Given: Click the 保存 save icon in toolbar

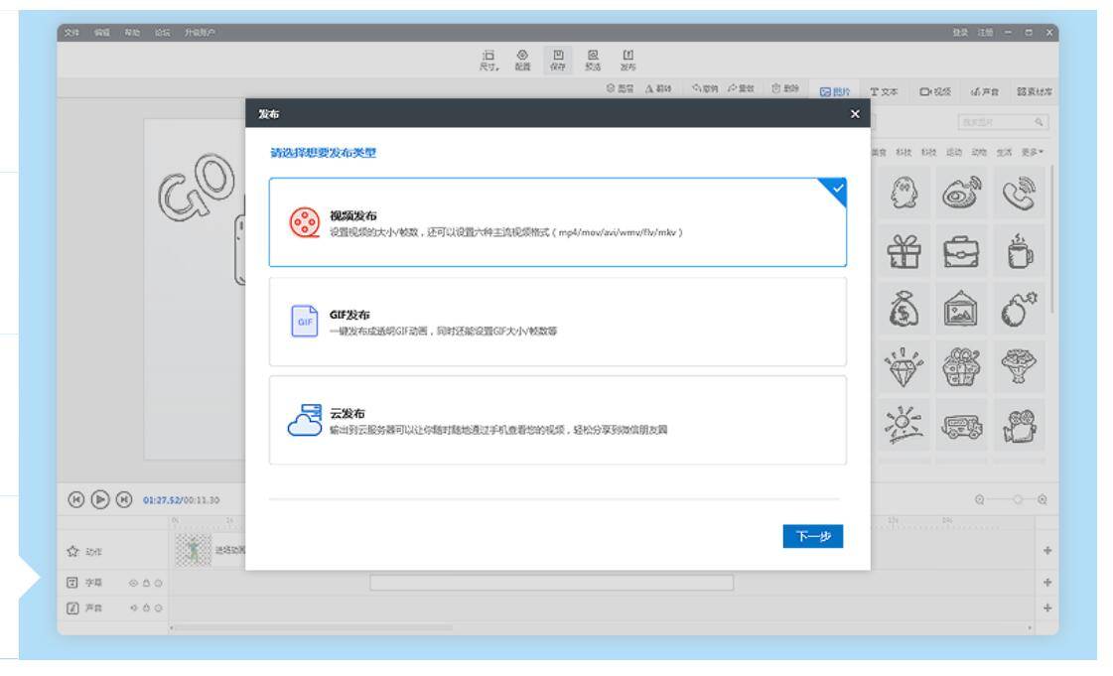Looking at the screenshot, I should 557,59.
